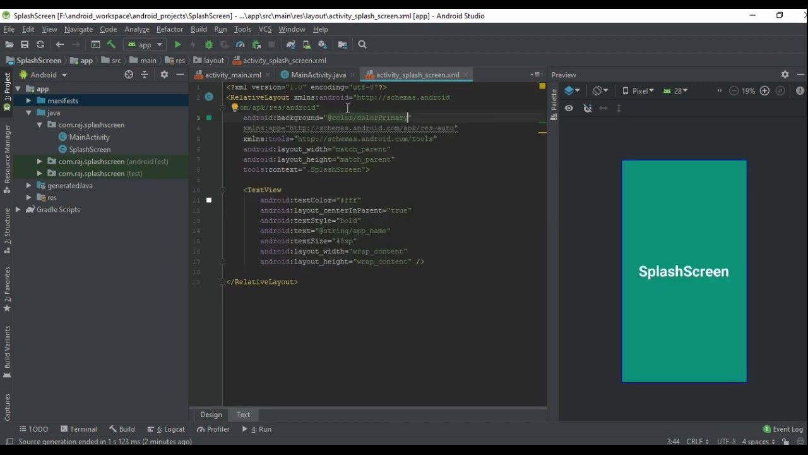Open the VCS menu

click(265, 29)
